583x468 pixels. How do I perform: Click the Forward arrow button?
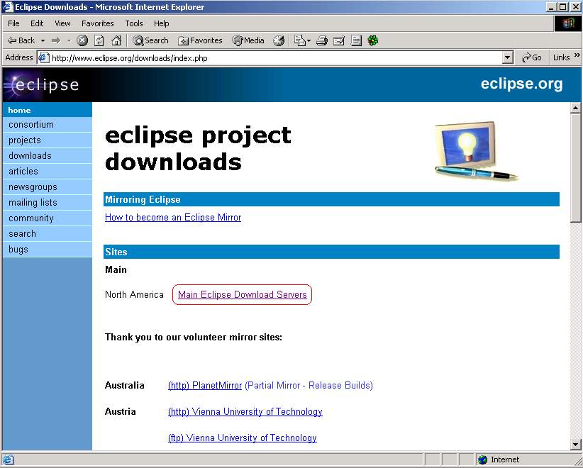[x=56, y=40]
